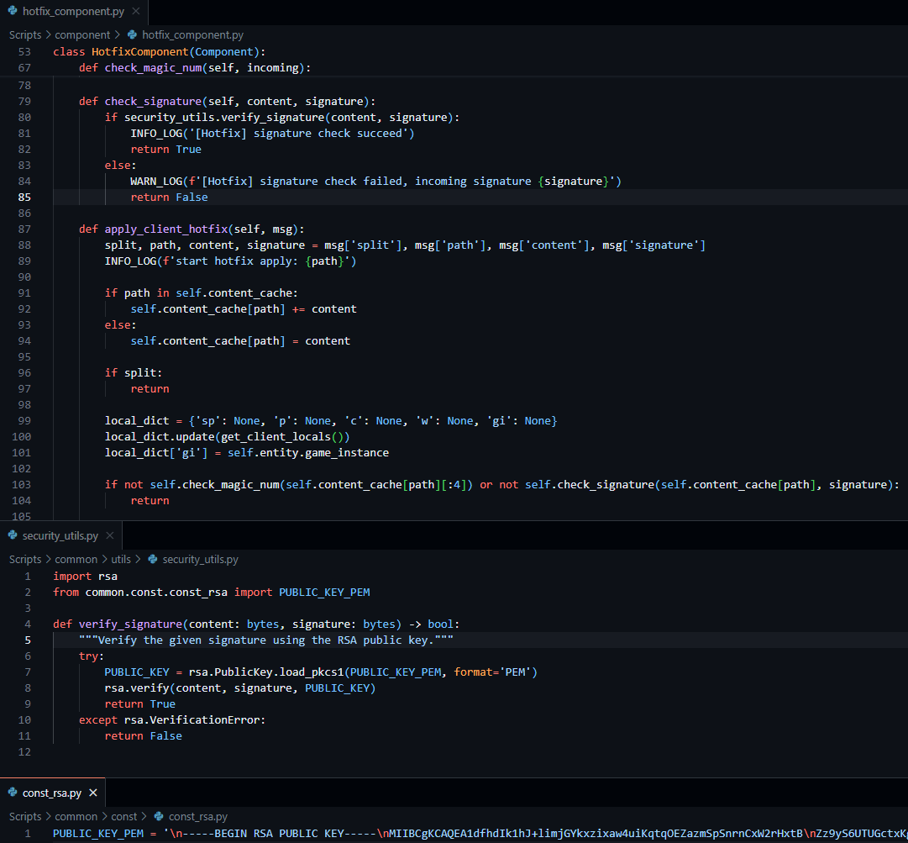Click Python file icon on hotfix_component.py tab
Image resolution: width=908 pixels, height=843 pixels.
pos(13,11)
